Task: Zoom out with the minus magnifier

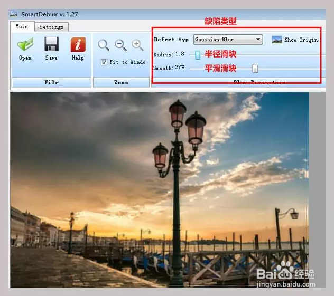Action: 120,45
